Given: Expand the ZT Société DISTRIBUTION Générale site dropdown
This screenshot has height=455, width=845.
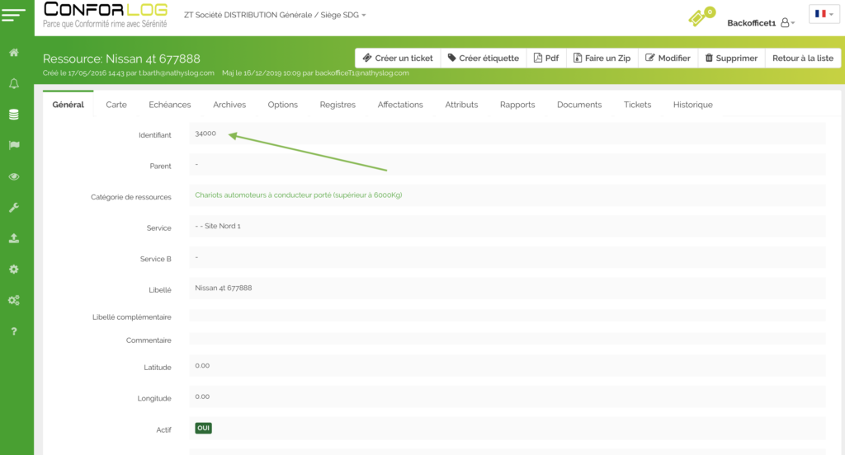Looking at the screenshot, I should pyautogui.click(x=276, y=16).
